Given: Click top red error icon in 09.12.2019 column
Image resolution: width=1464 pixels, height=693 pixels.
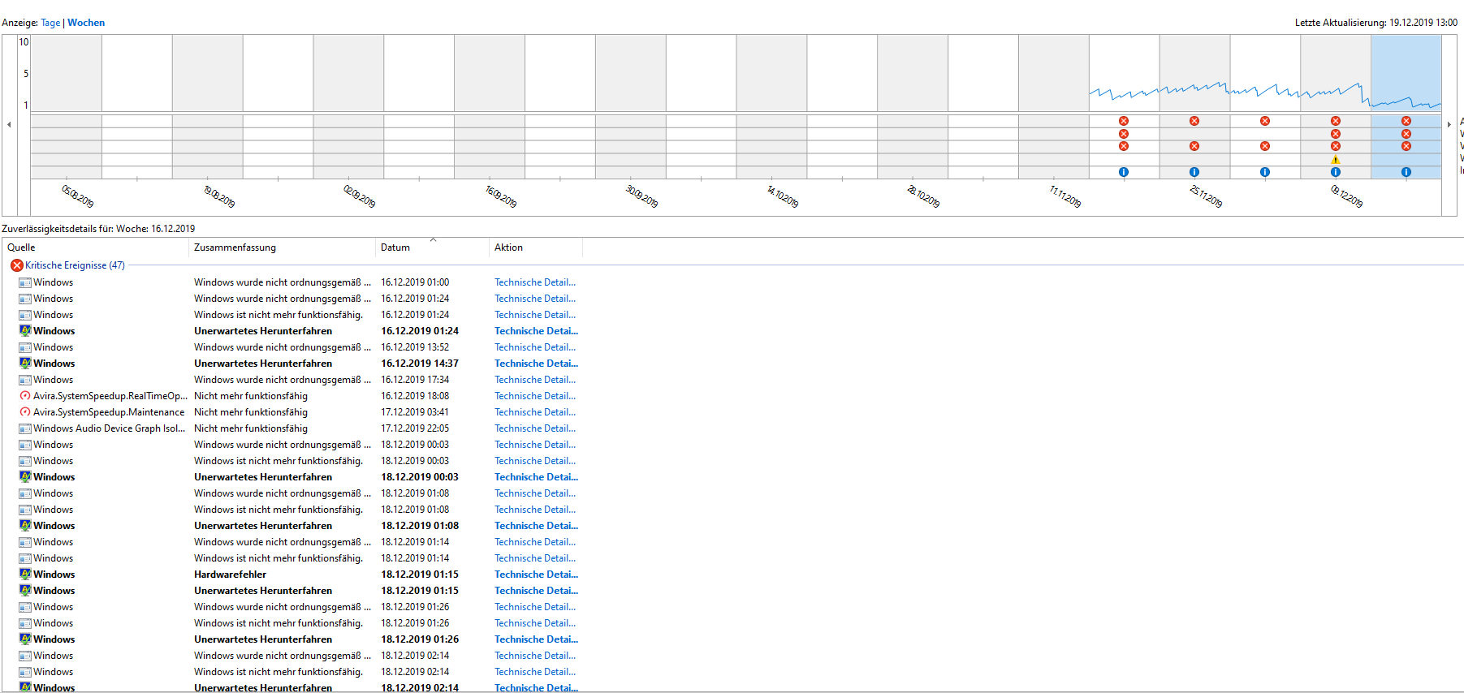Looking at the screenshot, I should pos(1336,121).
